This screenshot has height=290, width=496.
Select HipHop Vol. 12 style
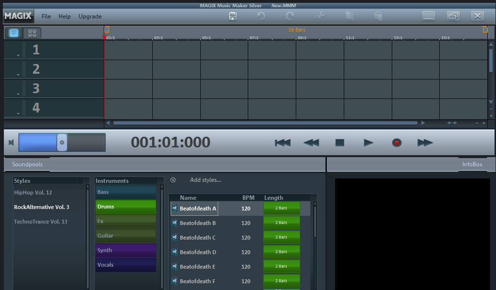click(33, 192)
